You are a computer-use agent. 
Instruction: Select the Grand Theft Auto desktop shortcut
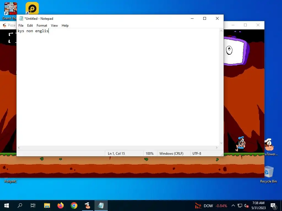point(10,11)
